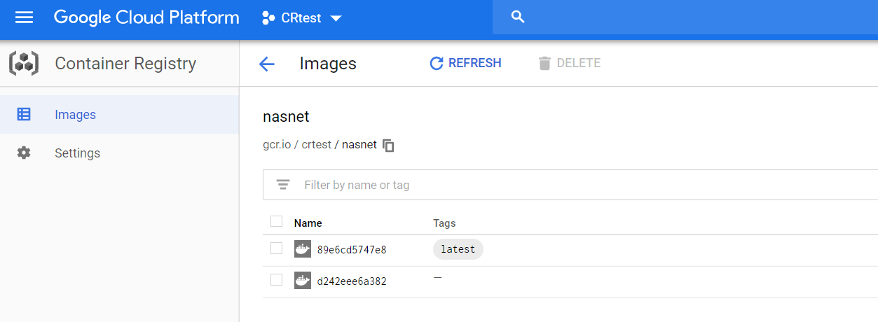Image resolution: width=878 pixels, height=322 pixels.
Task: Click the gcr.io breadcrumb link
Action: pyautogui.click(x=276, y=145)
